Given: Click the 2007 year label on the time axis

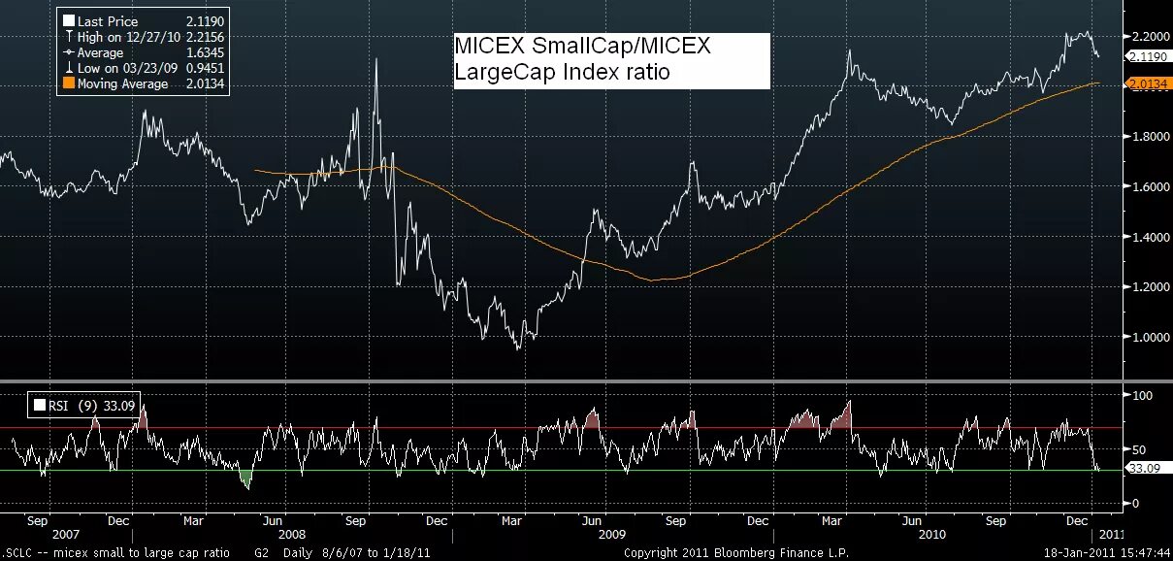Looking at the screenshot, I should [x=65, y=535].
